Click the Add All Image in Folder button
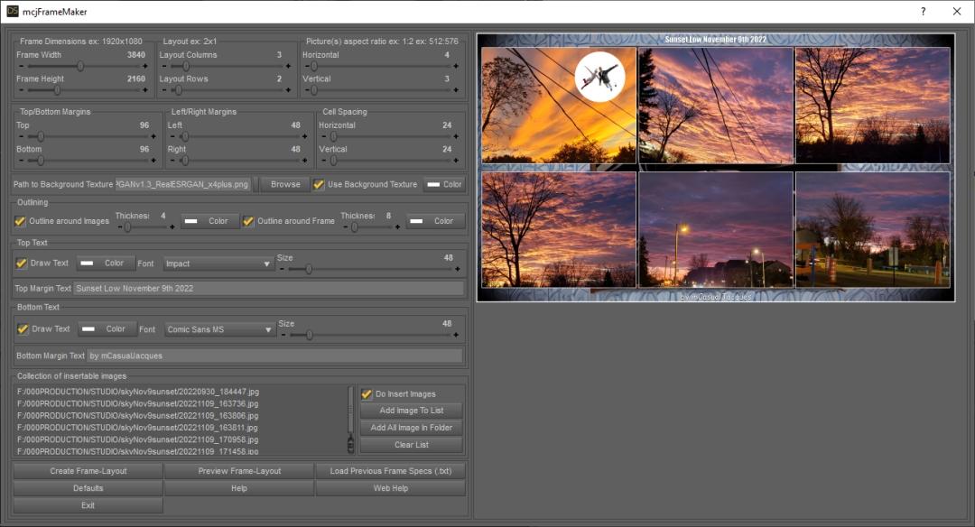Image resolution: width=975 pixels, height=527 pixels. click(412, 428)
